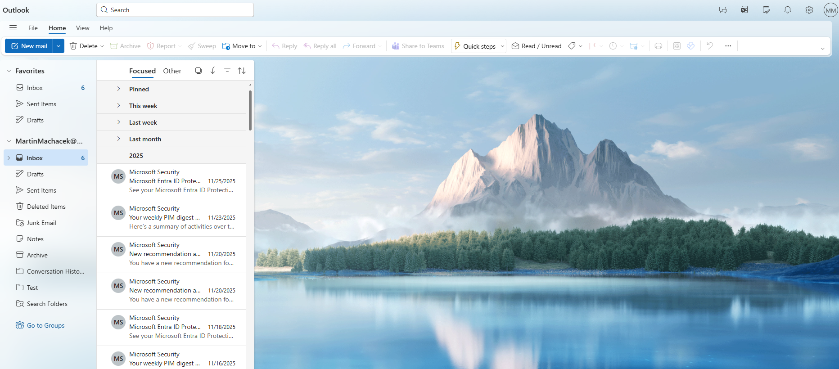Follow the Go to Groups link

(x=45, y=325)
